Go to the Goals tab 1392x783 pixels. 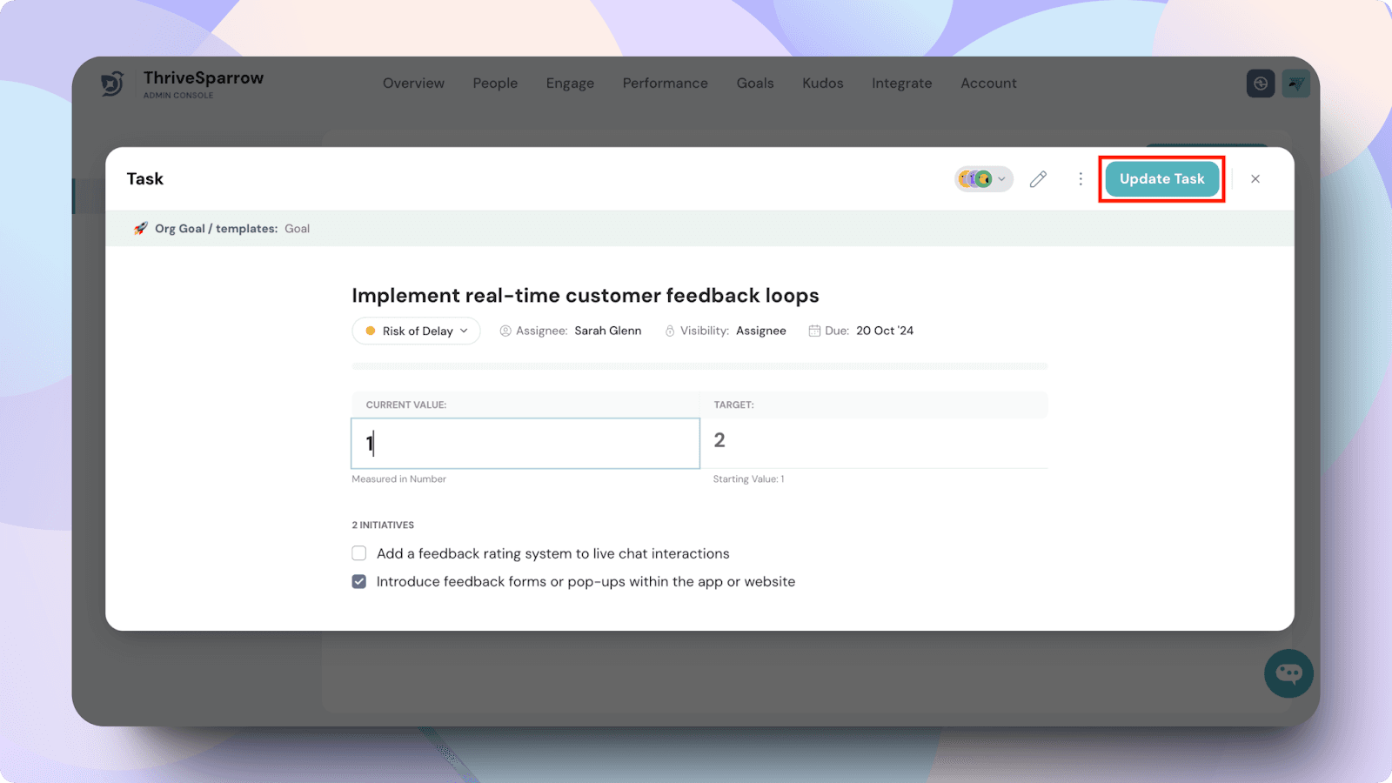click(x=754, y=84)
